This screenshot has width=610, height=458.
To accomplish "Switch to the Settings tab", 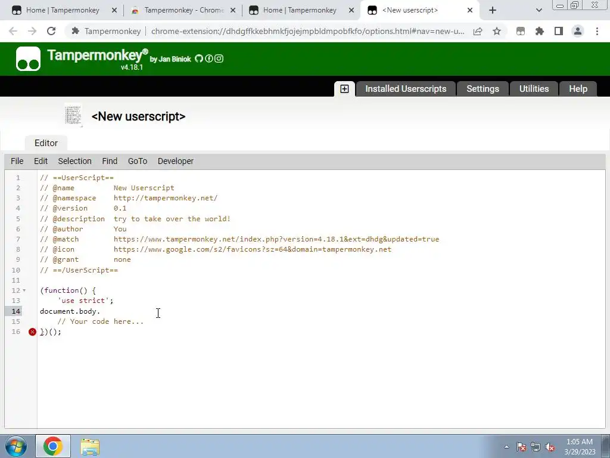I will pyautogui.click(x=483, y=89).
